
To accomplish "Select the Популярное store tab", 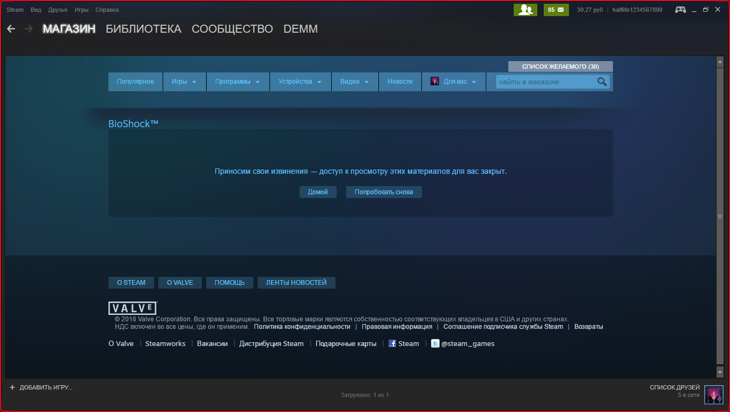I will click(x=135, y=82).
